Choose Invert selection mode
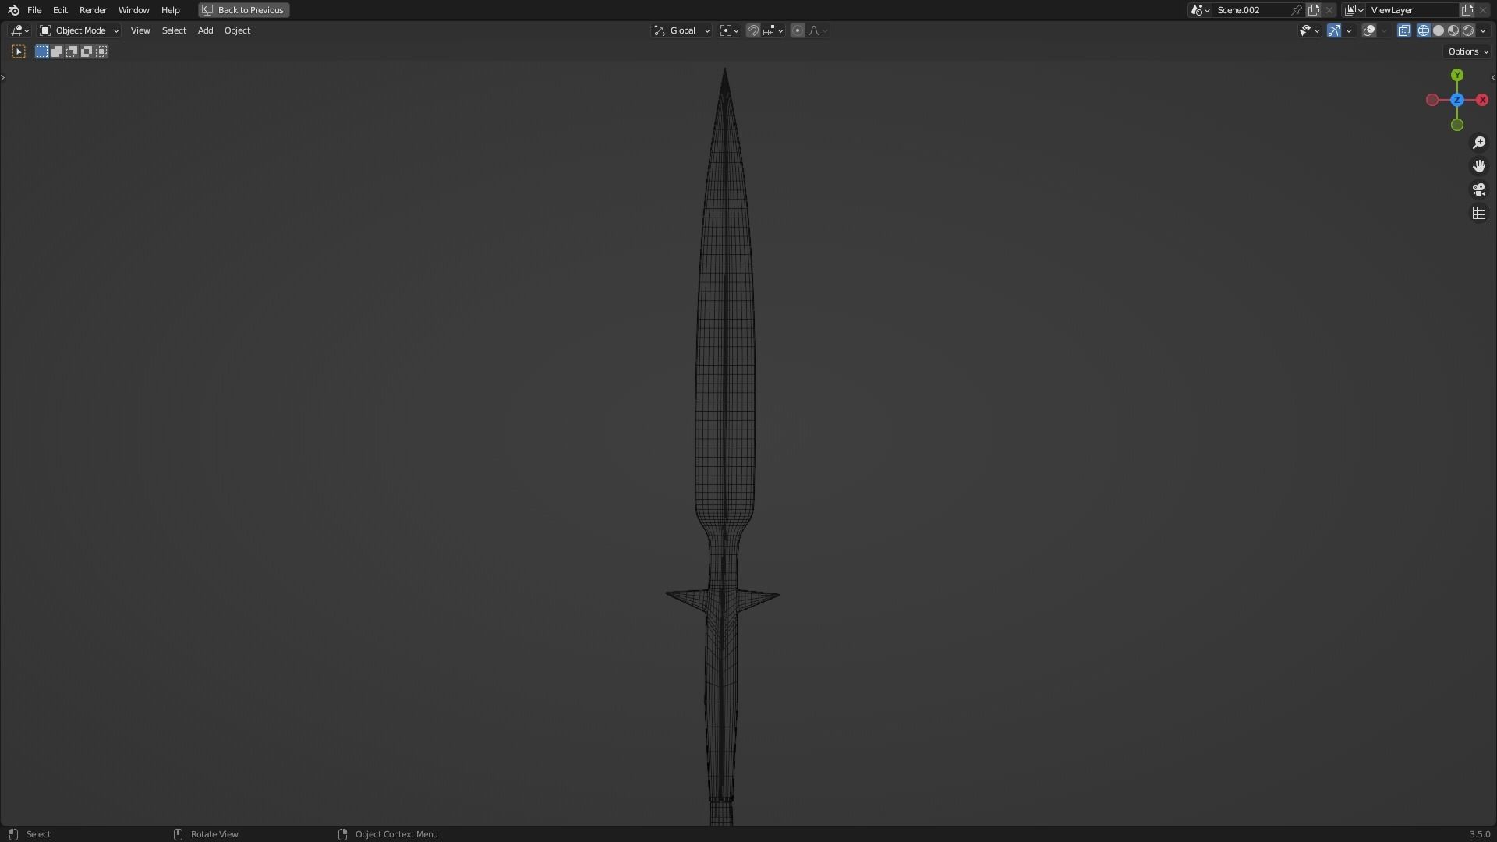1497x842 pixels. point(87,51)
